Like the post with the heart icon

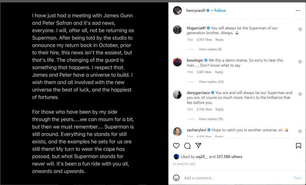(x=176, y=146)
